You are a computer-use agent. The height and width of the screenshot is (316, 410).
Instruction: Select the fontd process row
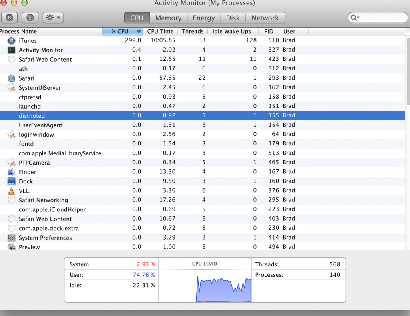click(202, 144)
